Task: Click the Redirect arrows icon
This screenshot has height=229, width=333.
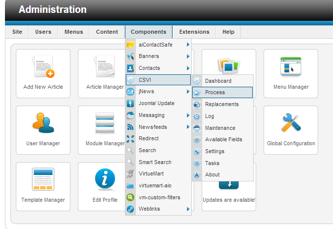Action: (x=130, y=139)
